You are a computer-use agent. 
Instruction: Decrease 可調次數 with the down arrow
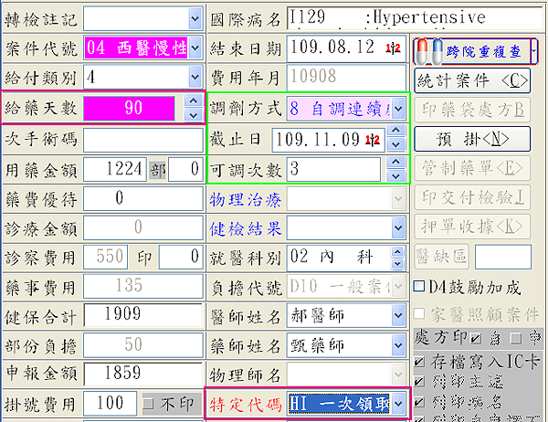click(x=396, y=175)
